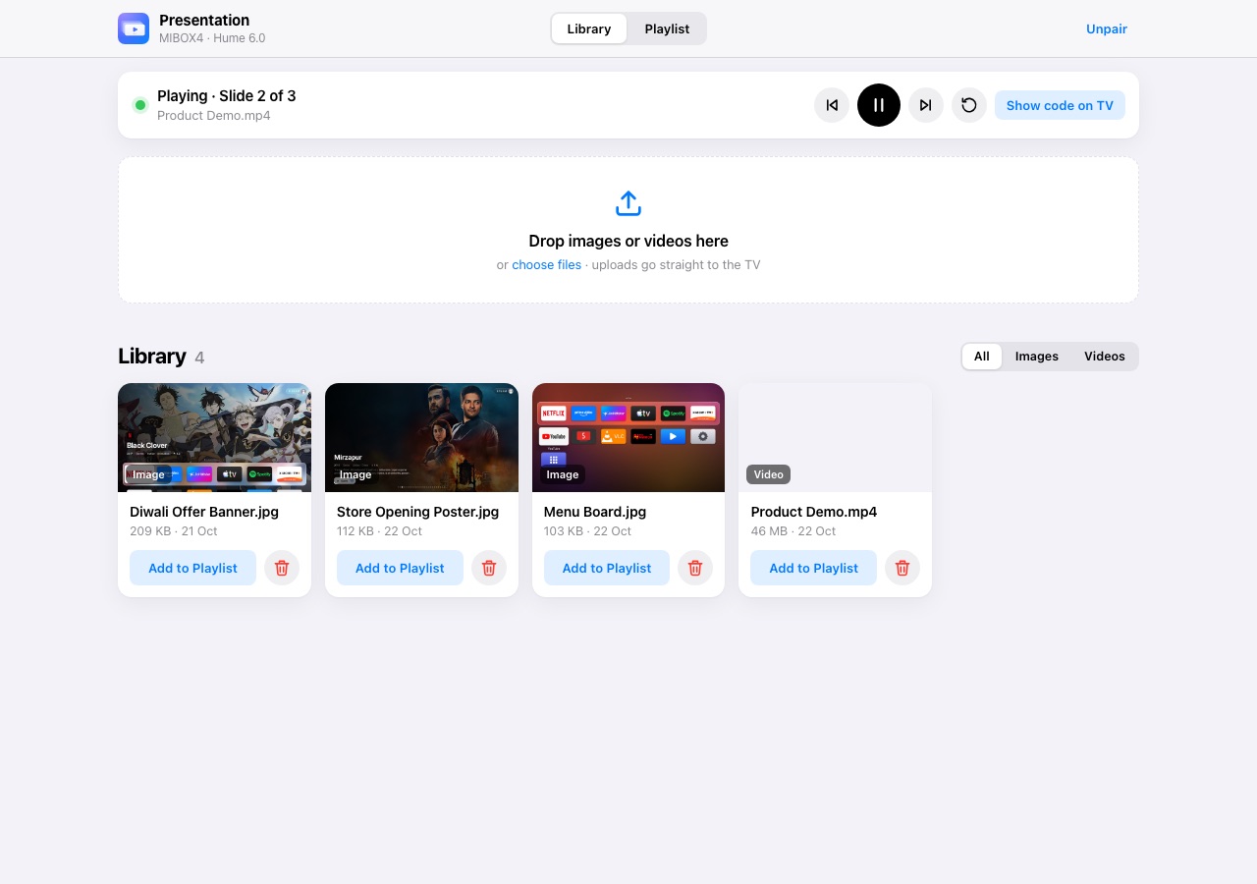This screenshot has width=1257, height=884.
Task: Click the green playing status indicator
Action: point(140,105)
